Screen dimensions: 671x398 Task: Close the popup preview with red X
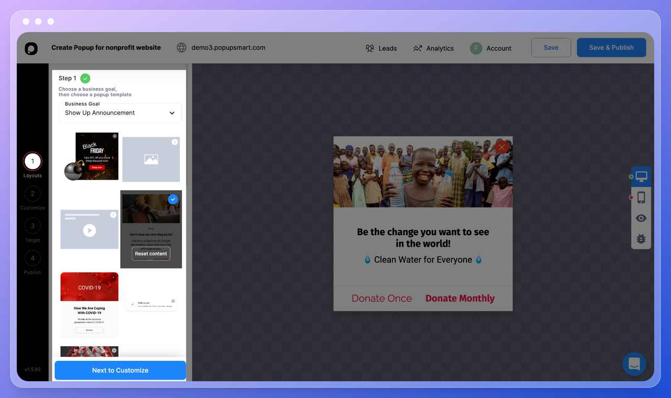(x=502, y=147)
